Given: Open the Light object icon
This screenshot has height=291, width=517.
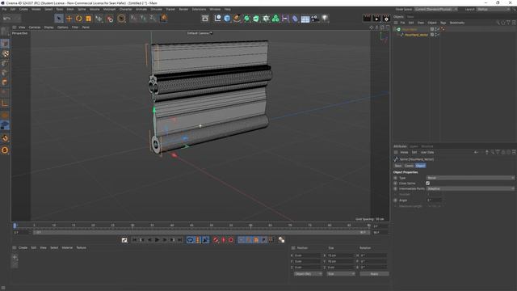Looking at the screenshot, I should click(x=325, y=19).
